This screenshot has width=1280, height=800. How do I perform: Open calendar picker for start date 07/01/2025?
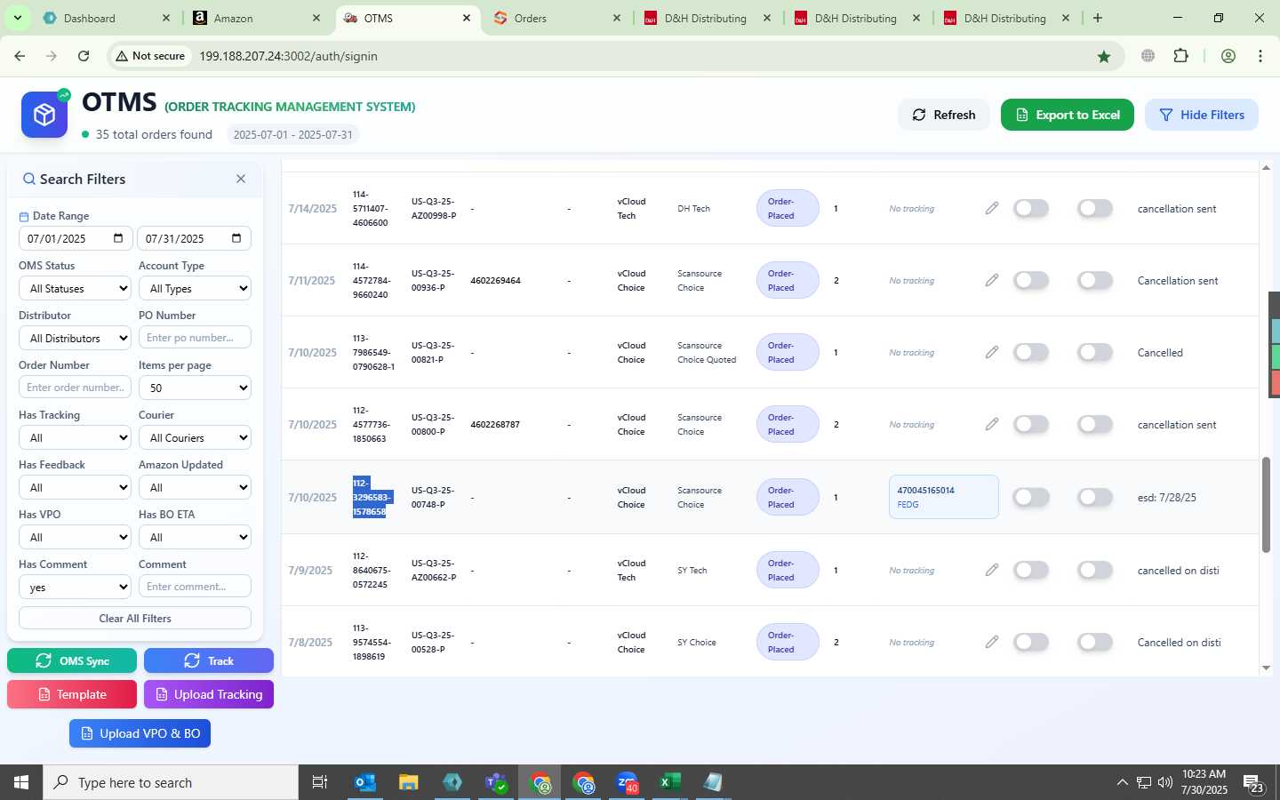[118, 238]
